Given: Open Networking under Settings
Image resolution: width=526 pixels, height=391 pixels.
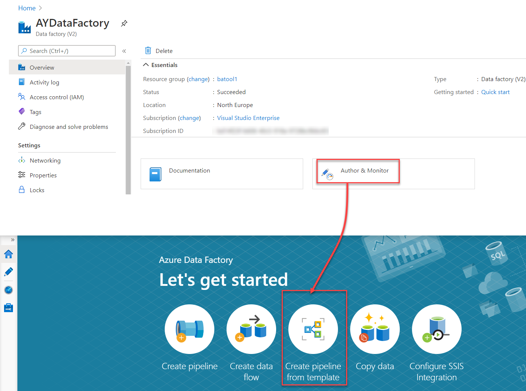Looking at the screenshot, I should tap(45, 160).
